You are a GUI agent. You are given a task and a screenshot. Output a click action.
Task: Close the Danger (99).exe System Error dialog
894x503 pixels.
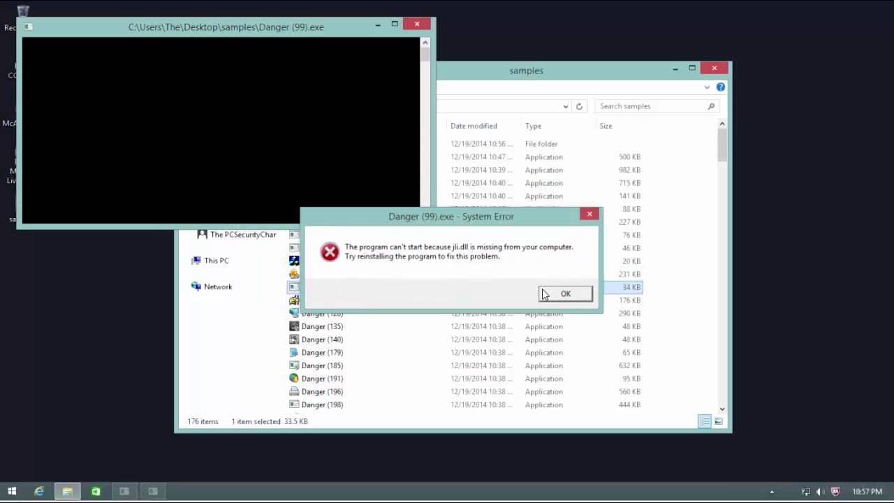tap(589, 214)
